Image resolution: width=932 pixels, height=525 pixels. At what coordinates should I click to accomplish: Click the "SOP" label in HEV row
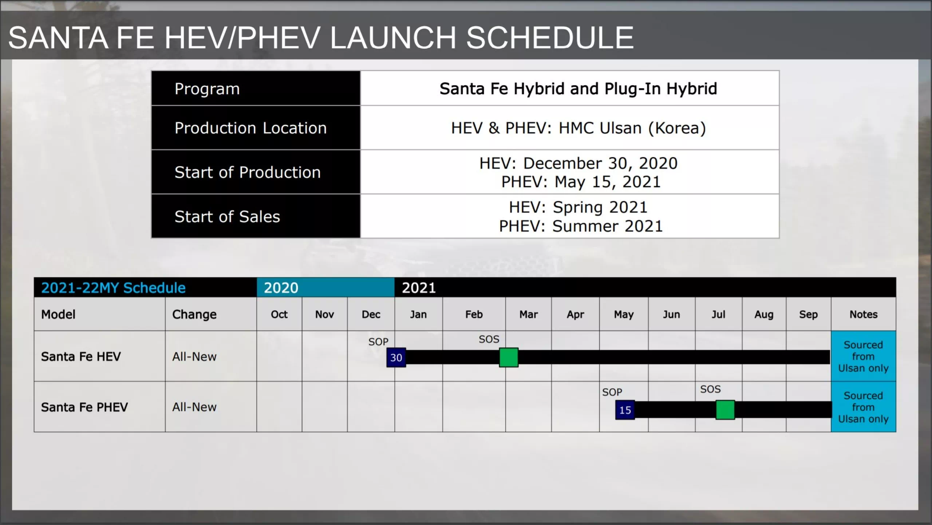378,342
